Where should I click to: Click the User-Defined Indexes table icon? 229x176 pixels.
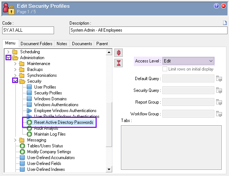22,169
